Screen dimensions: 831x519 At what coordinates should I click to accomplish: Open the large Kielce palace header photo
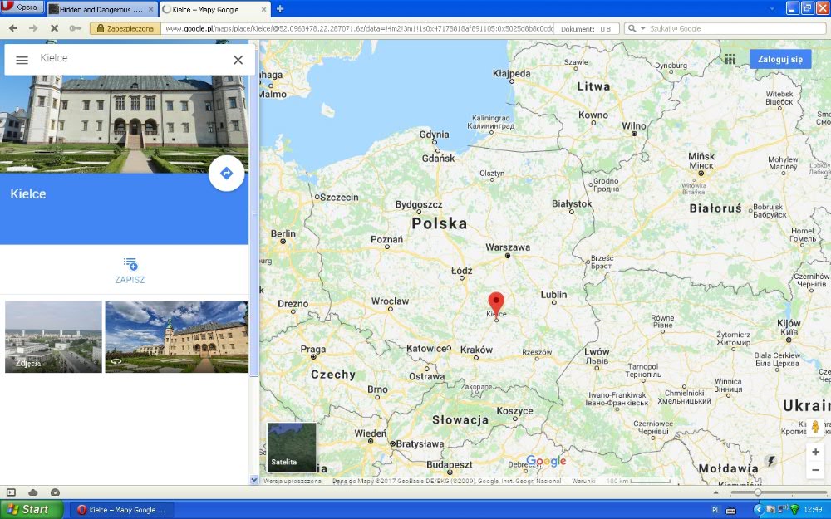click(124, 124)
